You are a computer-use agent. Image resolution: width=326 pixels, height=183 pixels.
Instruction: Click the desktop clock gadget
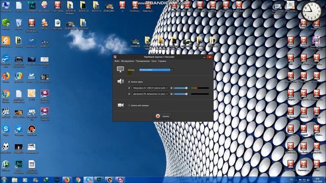coord(311,12)
